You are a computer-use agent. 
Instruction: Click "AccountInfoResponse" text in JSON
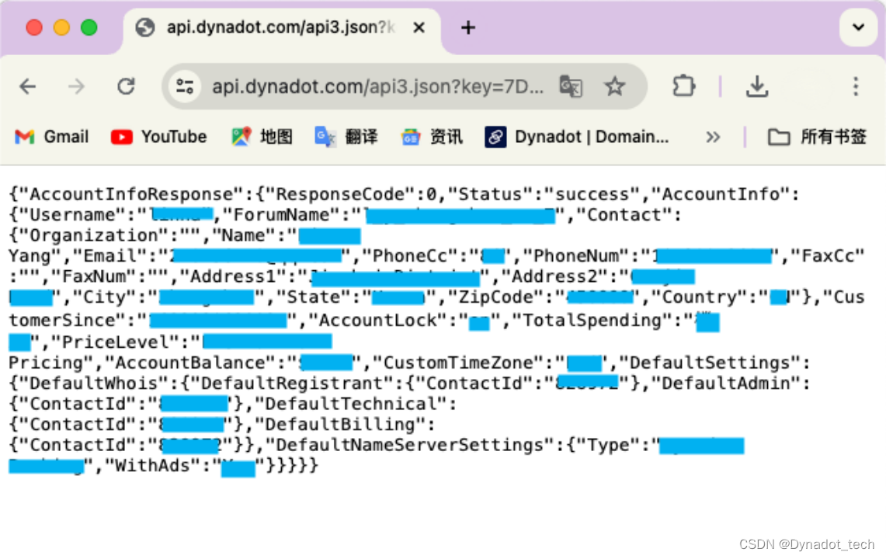point(131,194)
